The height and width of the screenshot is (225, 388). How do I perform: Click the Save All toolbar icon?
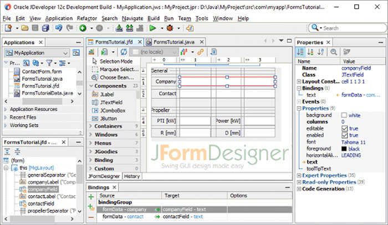click(x=45, y=28)
